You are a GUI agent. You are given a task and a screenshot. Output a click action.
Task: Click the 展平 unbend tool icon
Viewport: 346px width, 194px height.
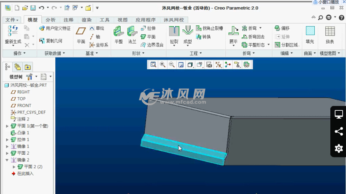(233, 35)
